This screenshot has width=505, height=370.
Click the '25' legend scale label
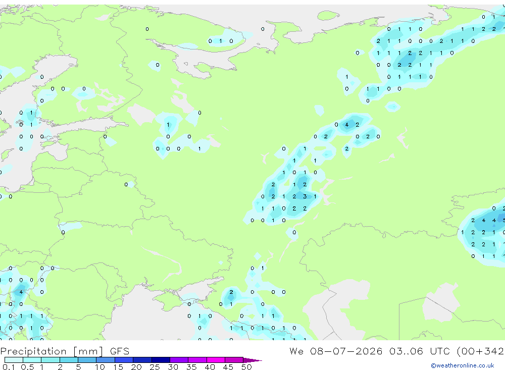point(155,367)
